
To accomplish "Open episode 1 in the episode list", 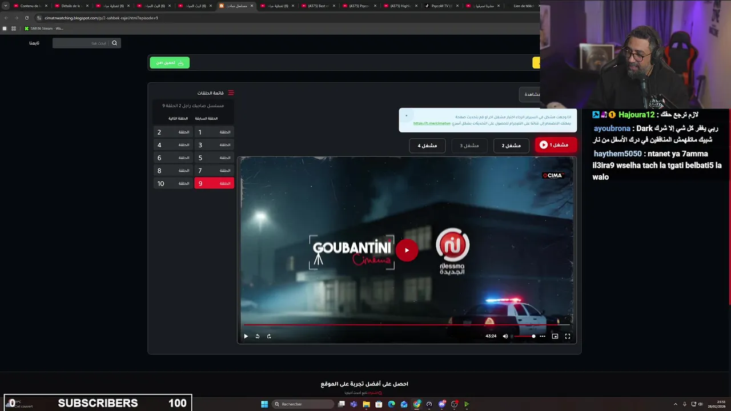I will click(214, 132).
